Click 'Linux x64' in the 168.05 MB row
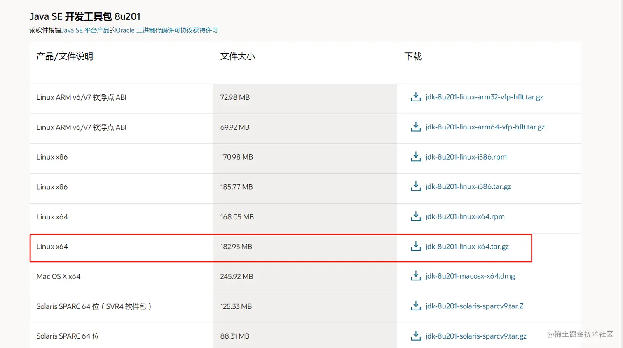Viewport: 623px width, 348px height. point(52,217)
